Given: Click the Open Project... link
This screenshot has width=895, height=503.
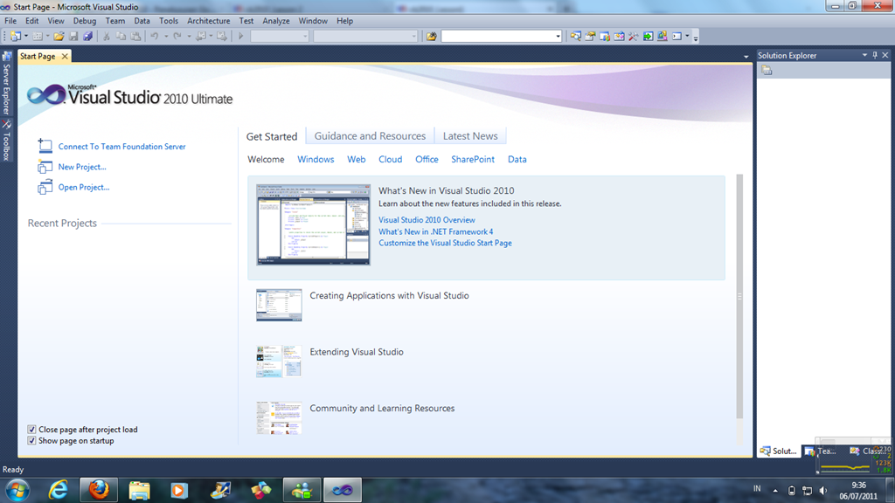Looking at the screenshot, I should (x=83, y=187).
